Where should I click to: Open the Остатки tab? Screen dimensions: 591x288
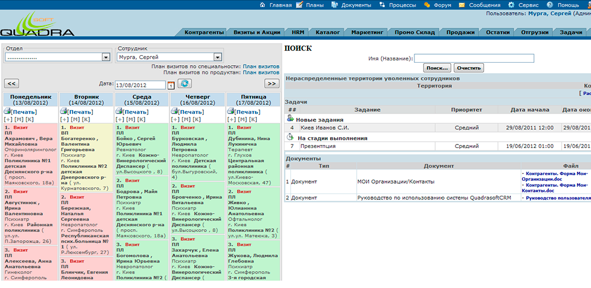498,32
